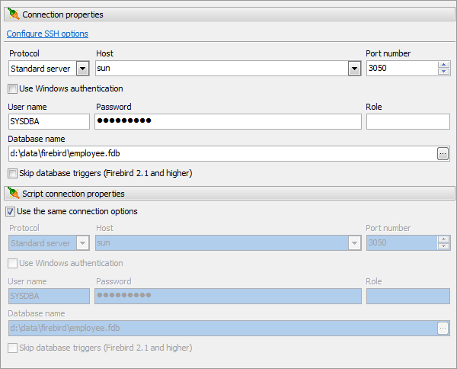Enable Use Windows authentication checkbox

(12, 88)
